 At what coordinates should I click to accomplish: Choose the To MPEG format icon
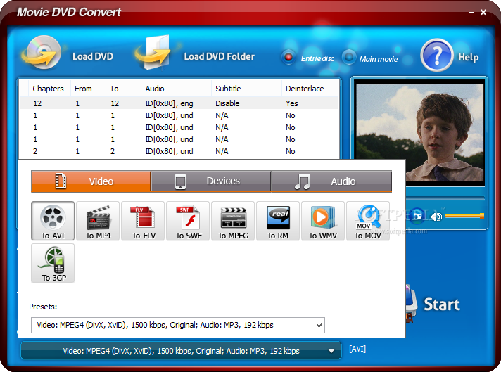tap(233, 221)
